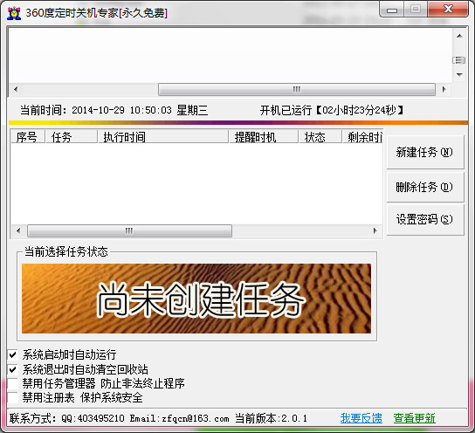
Task: Click the app clock icon in title bar
Action: [x=14, y=13]
